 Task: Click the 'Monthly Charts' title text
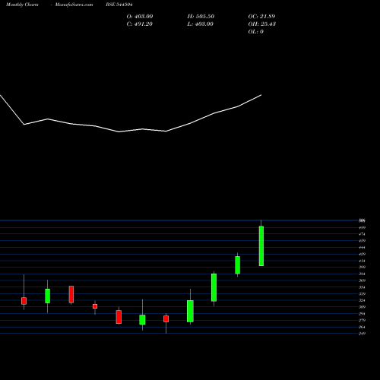[22, 5]
